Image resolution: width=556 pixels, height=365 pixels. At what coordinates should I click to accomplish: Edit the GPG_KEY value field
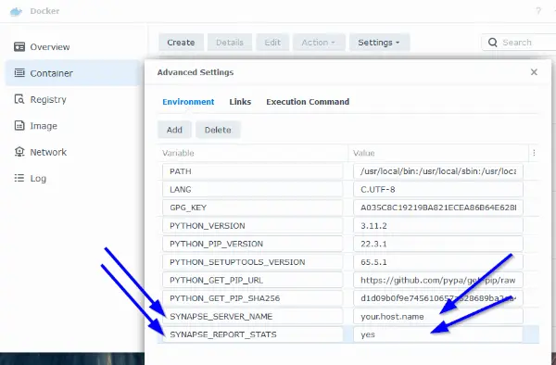click(x=438, y=208)
